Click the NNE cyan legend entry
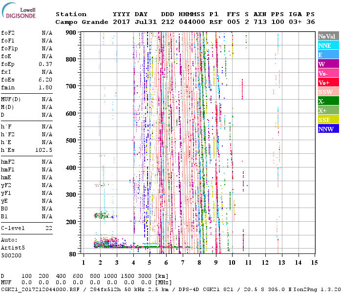 tap(328, 45)
